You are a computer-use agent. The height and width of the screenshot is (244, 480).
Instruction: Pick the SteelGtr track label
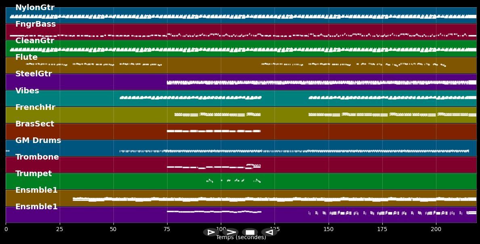pyautogui.click(x=34, y=74)
